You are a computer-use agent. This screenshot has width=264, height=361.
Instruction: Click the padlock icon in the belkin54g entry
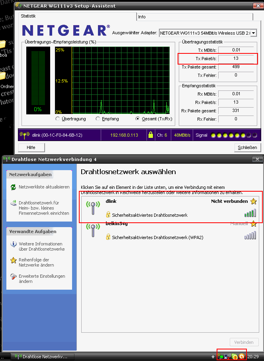click(x=108, y=237)
